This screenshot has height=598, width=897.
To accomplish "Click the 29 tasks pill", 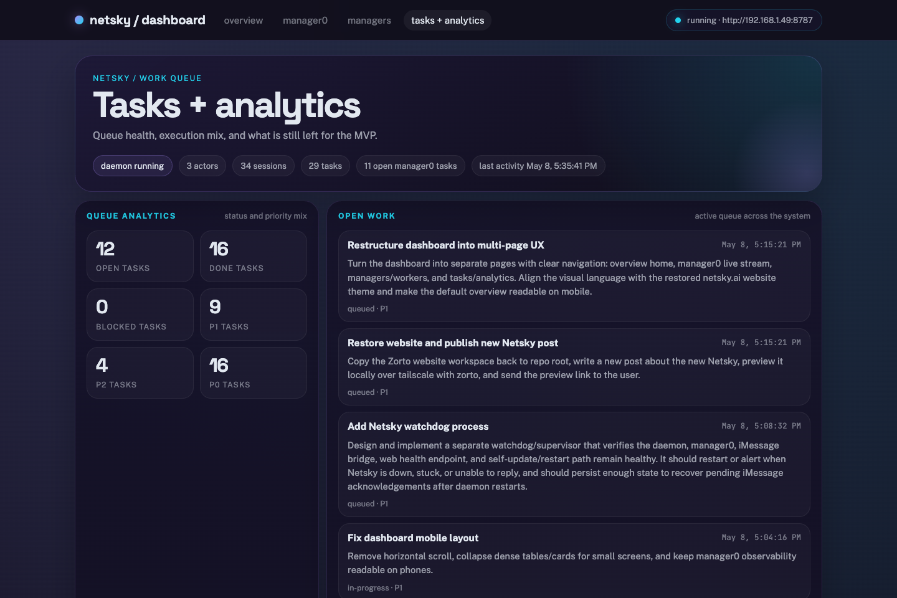I will (x=325, y=166).
